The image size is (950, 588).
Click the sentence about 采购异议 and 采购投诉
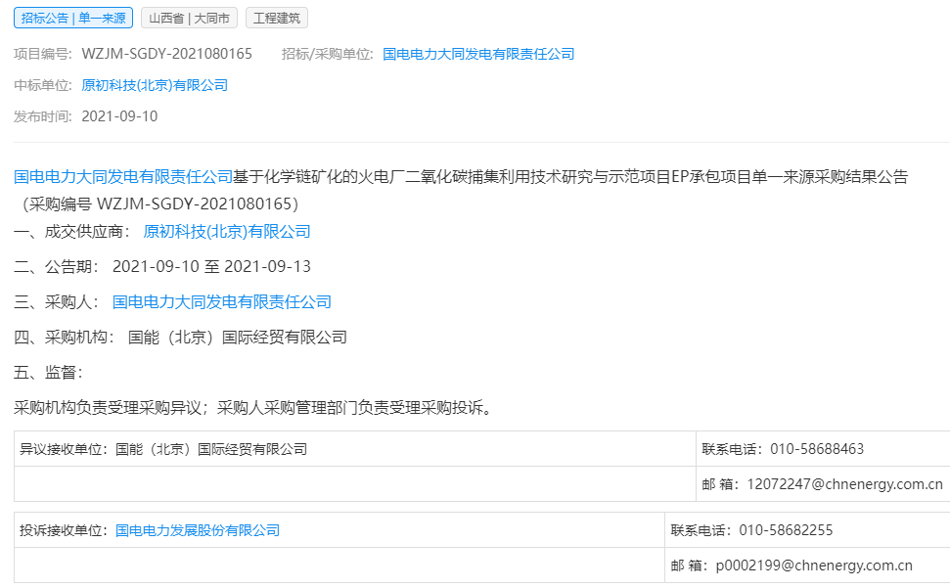(255, 408)
